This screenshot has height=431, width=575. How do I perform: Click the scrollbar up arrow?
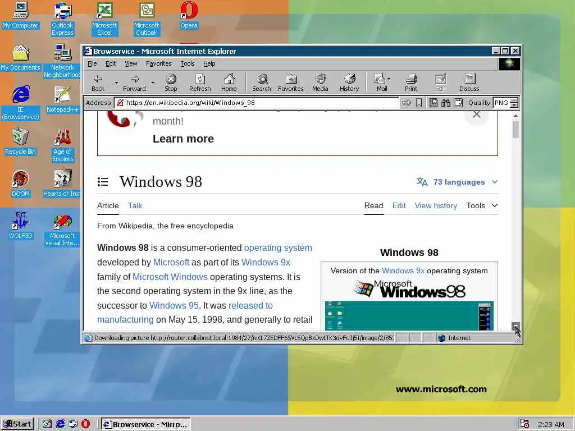pos(515,116)
